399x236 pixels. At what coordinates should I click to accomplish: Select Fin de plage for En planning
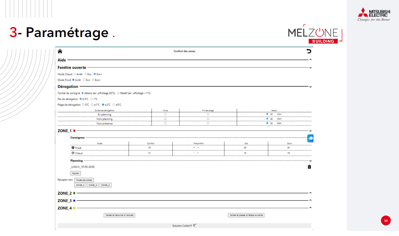(x=208, y=114)
